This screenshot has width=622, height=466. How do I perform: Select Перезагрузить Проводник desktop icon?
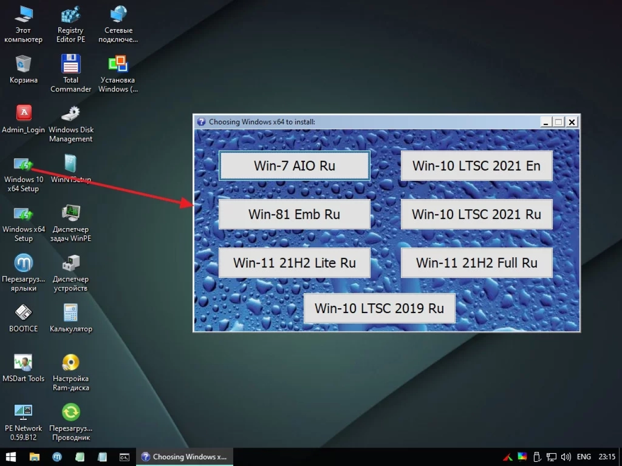70,422
